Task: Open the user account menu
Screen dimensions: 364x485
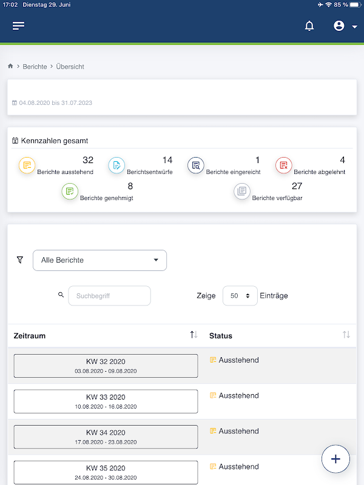Action: tap(345, 25)
